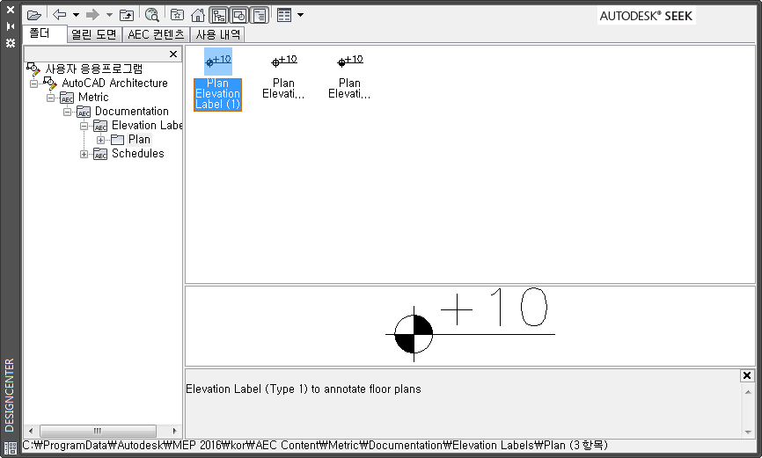Toggle the Tree View pane button

(x=219, y=16)
